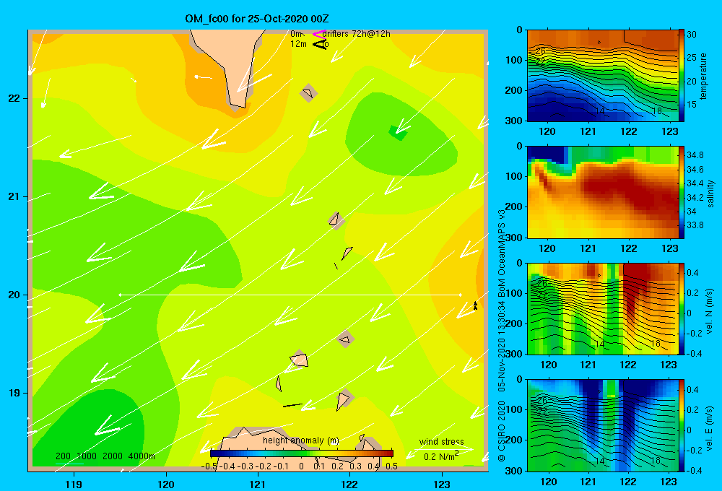
Task: Click the '18' contour label in temperature plot
Action: [x=656, y=111]
